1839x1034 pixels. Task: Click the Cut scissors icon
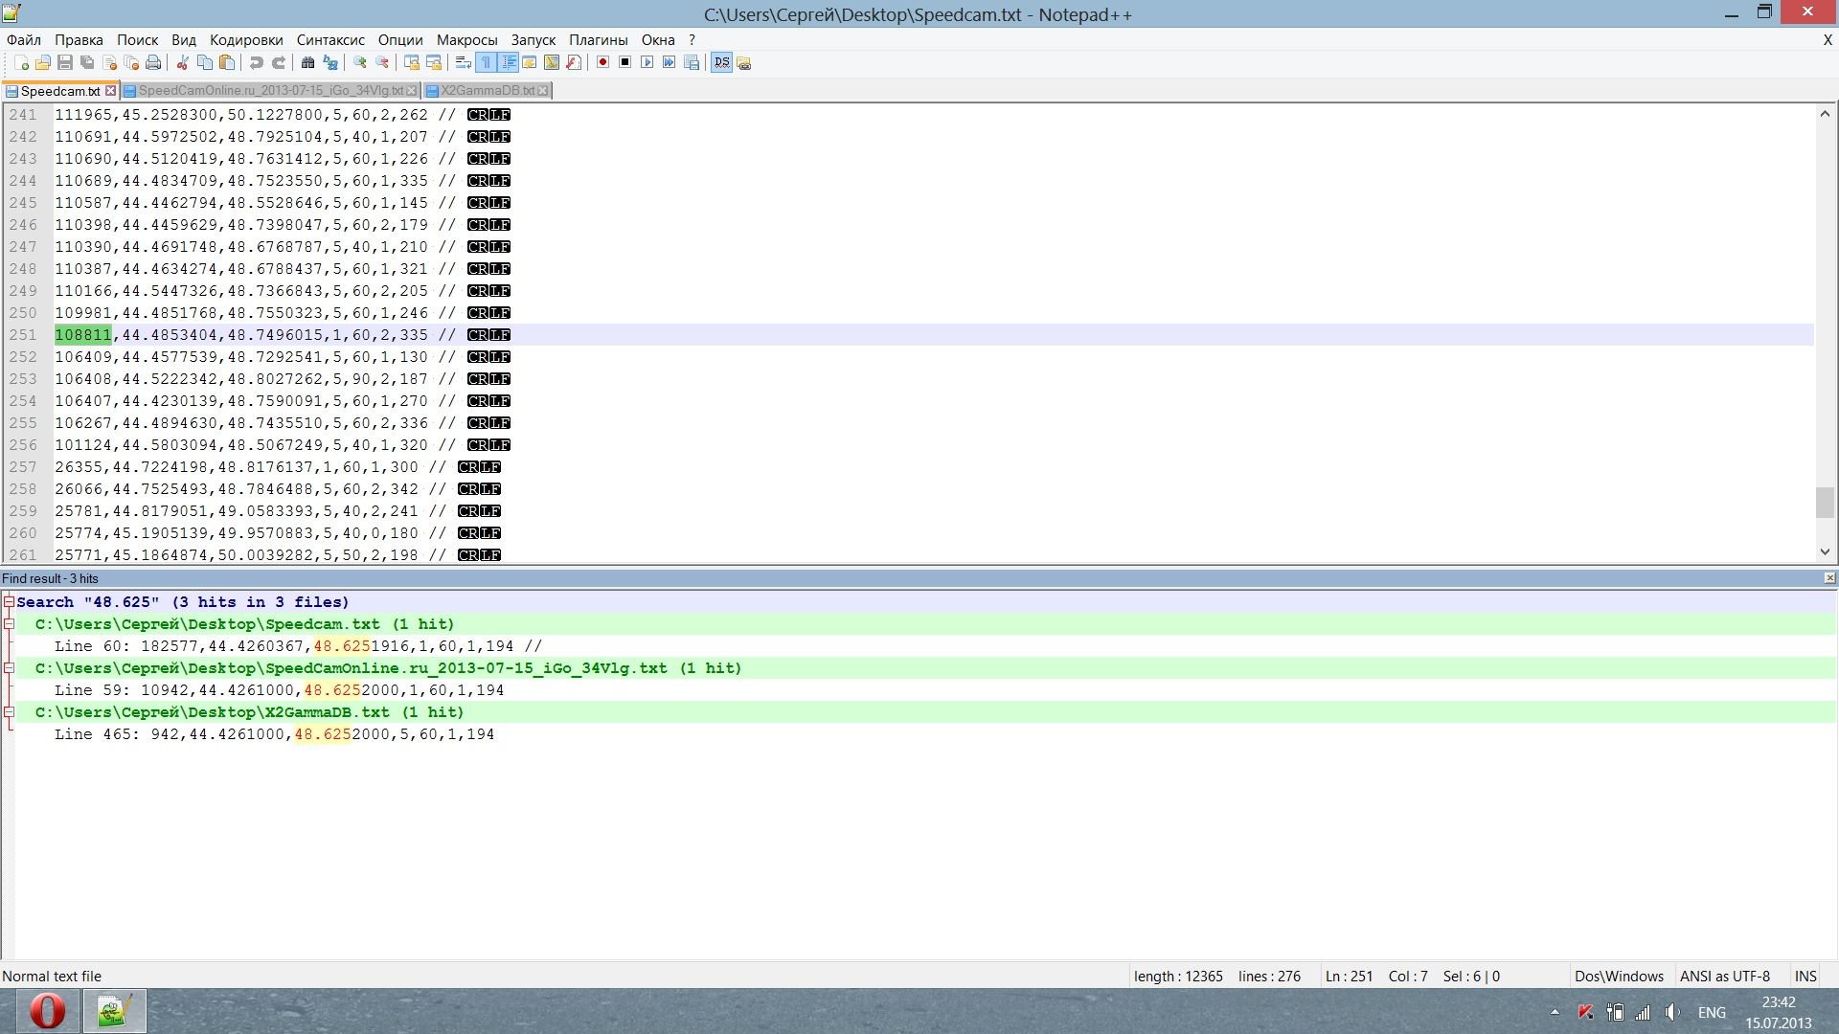pos(182,63)
